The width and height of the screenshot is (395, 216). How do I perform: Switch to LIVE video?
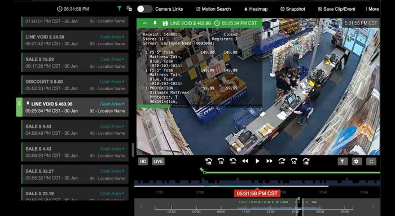[x=158, y=161]
